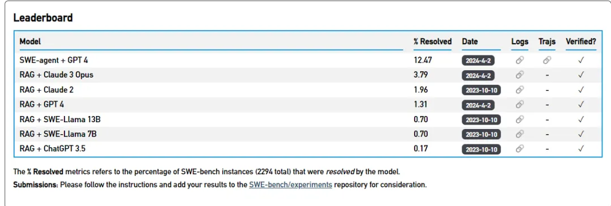
Task: Sort by the % Resolved column header
Action: [x=433, y=41]
